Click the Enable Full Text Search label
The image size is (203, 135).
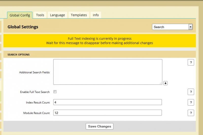(x=35, y=92)
